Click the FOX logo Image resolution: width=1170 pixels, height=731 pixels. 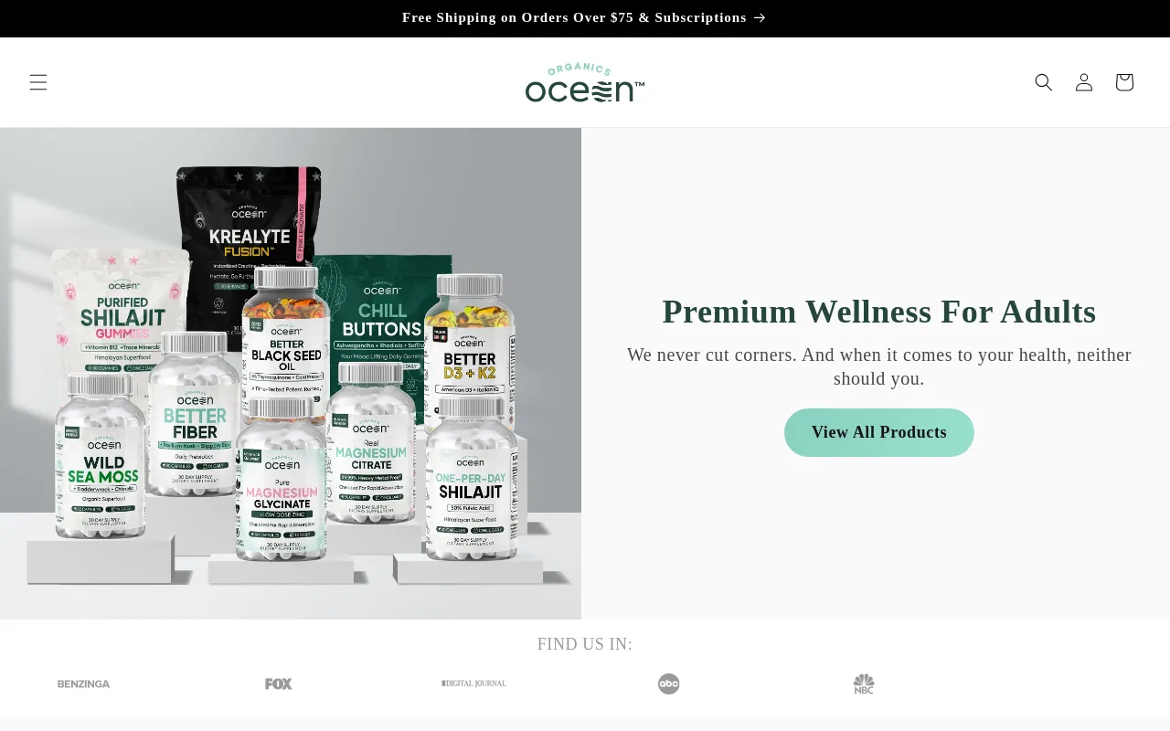click(x=279, y=683)
